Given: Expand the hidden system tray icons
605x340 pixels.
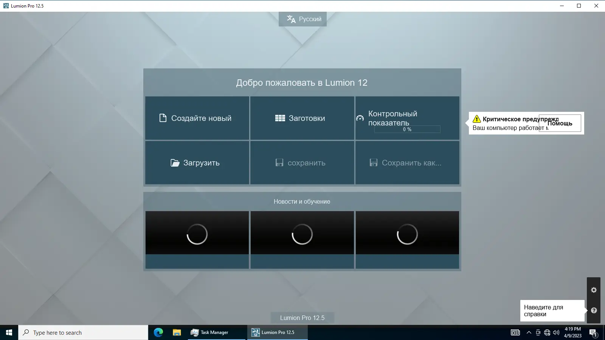Looking at the screenshot, I should (529, 332).
